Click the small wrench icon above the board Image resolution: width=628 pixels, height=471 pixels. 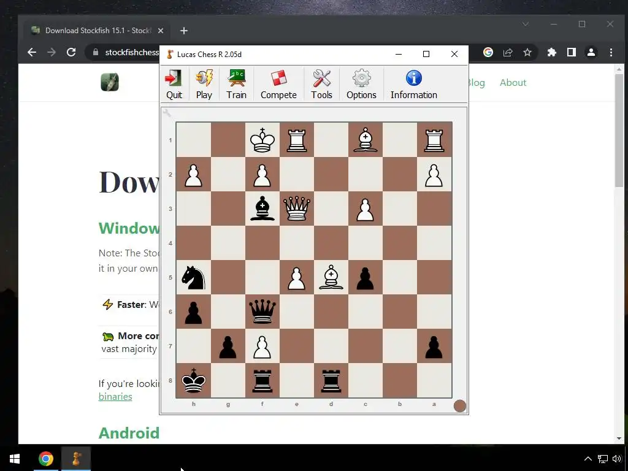pos(167,113)
